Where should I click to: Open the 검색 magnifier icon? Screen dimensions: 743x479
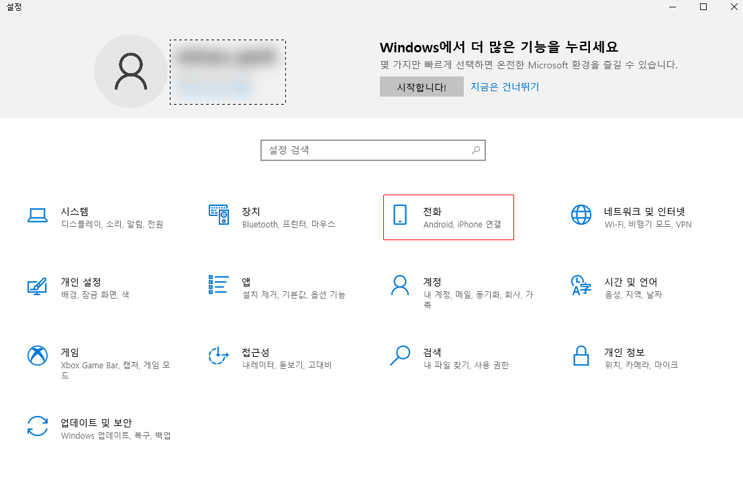click(400, 356)
